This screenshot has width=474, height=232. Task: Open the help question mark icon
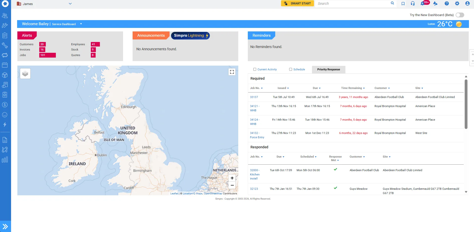tap(447, 4)
